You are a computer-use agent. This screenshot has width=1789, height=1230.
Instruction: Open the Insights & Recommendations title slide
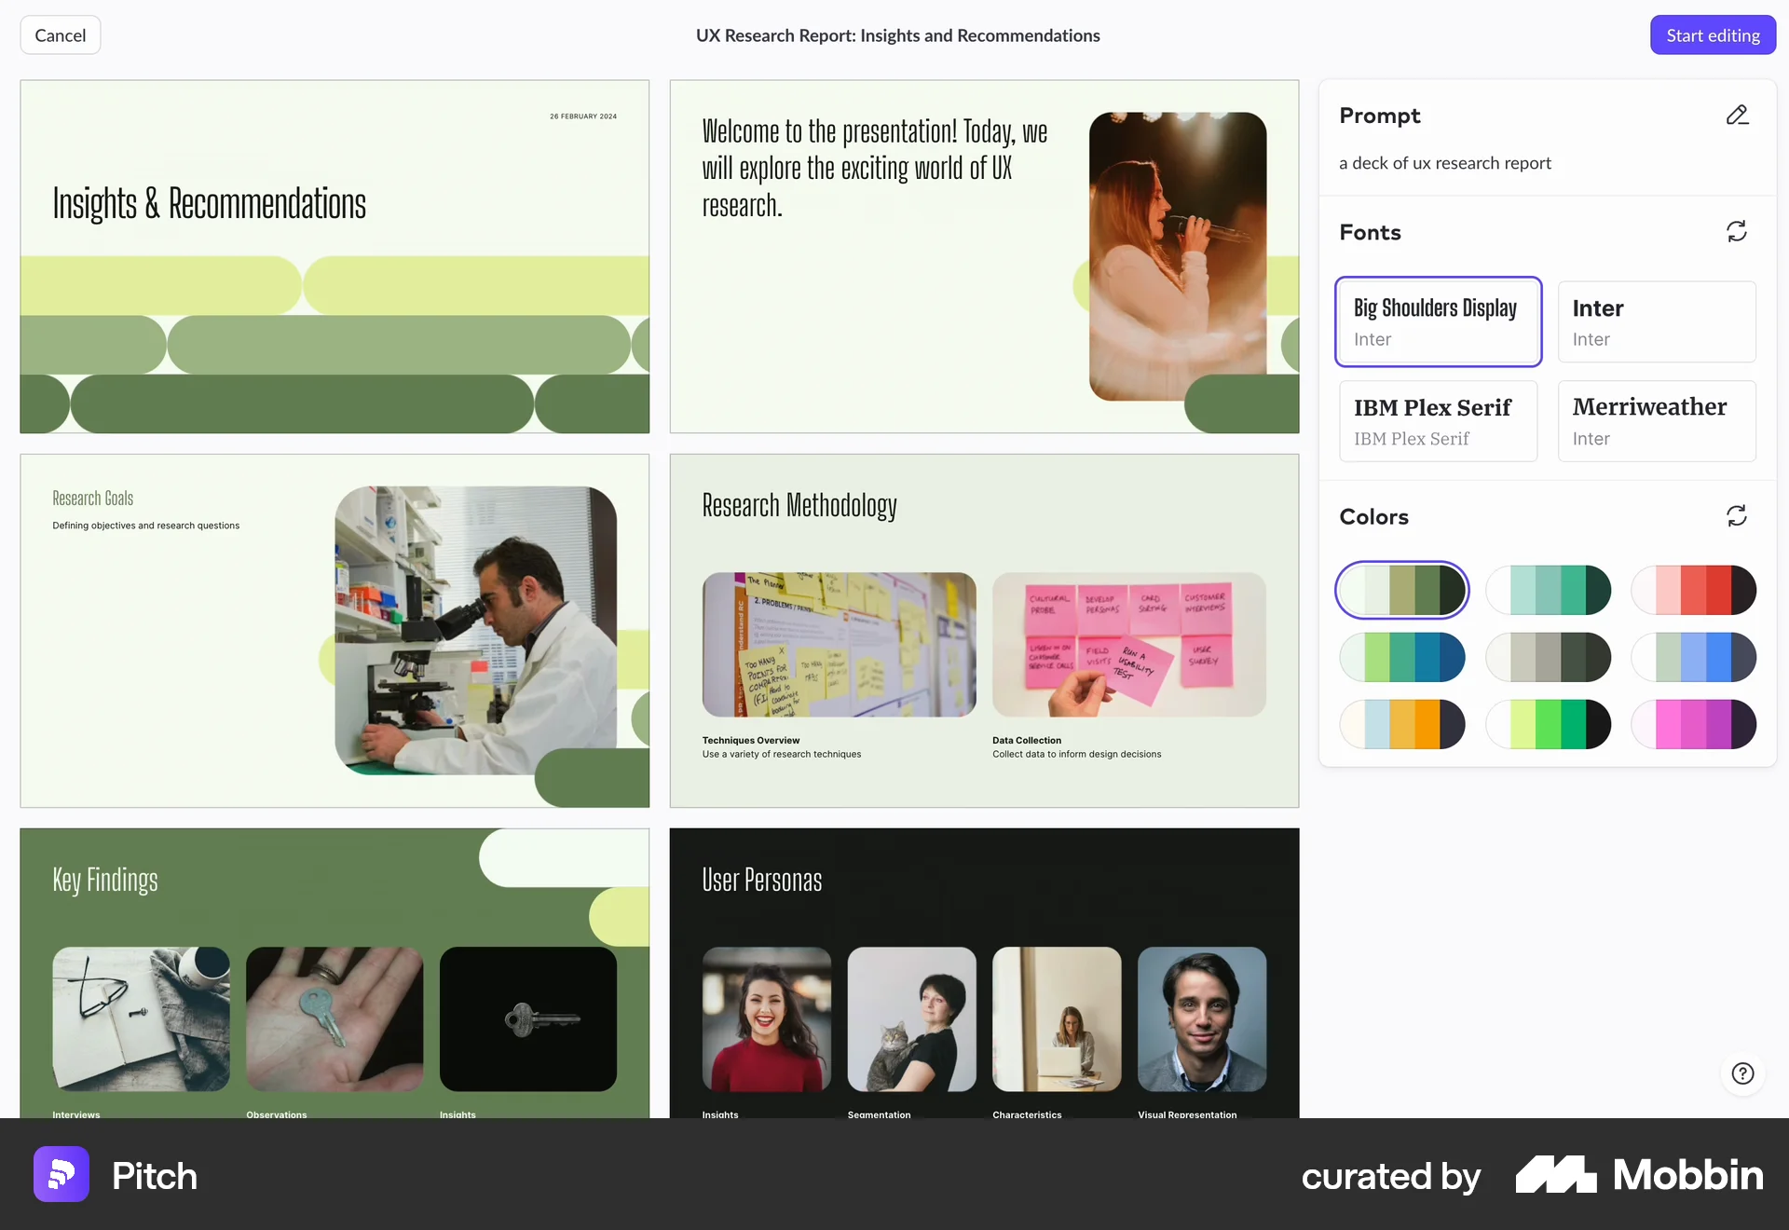point(335,256)
